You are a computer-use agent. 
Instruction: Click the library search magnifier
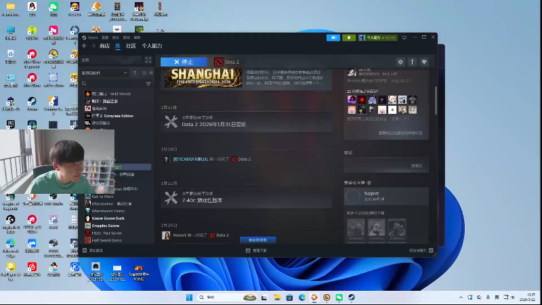click(x=84, y=83)
